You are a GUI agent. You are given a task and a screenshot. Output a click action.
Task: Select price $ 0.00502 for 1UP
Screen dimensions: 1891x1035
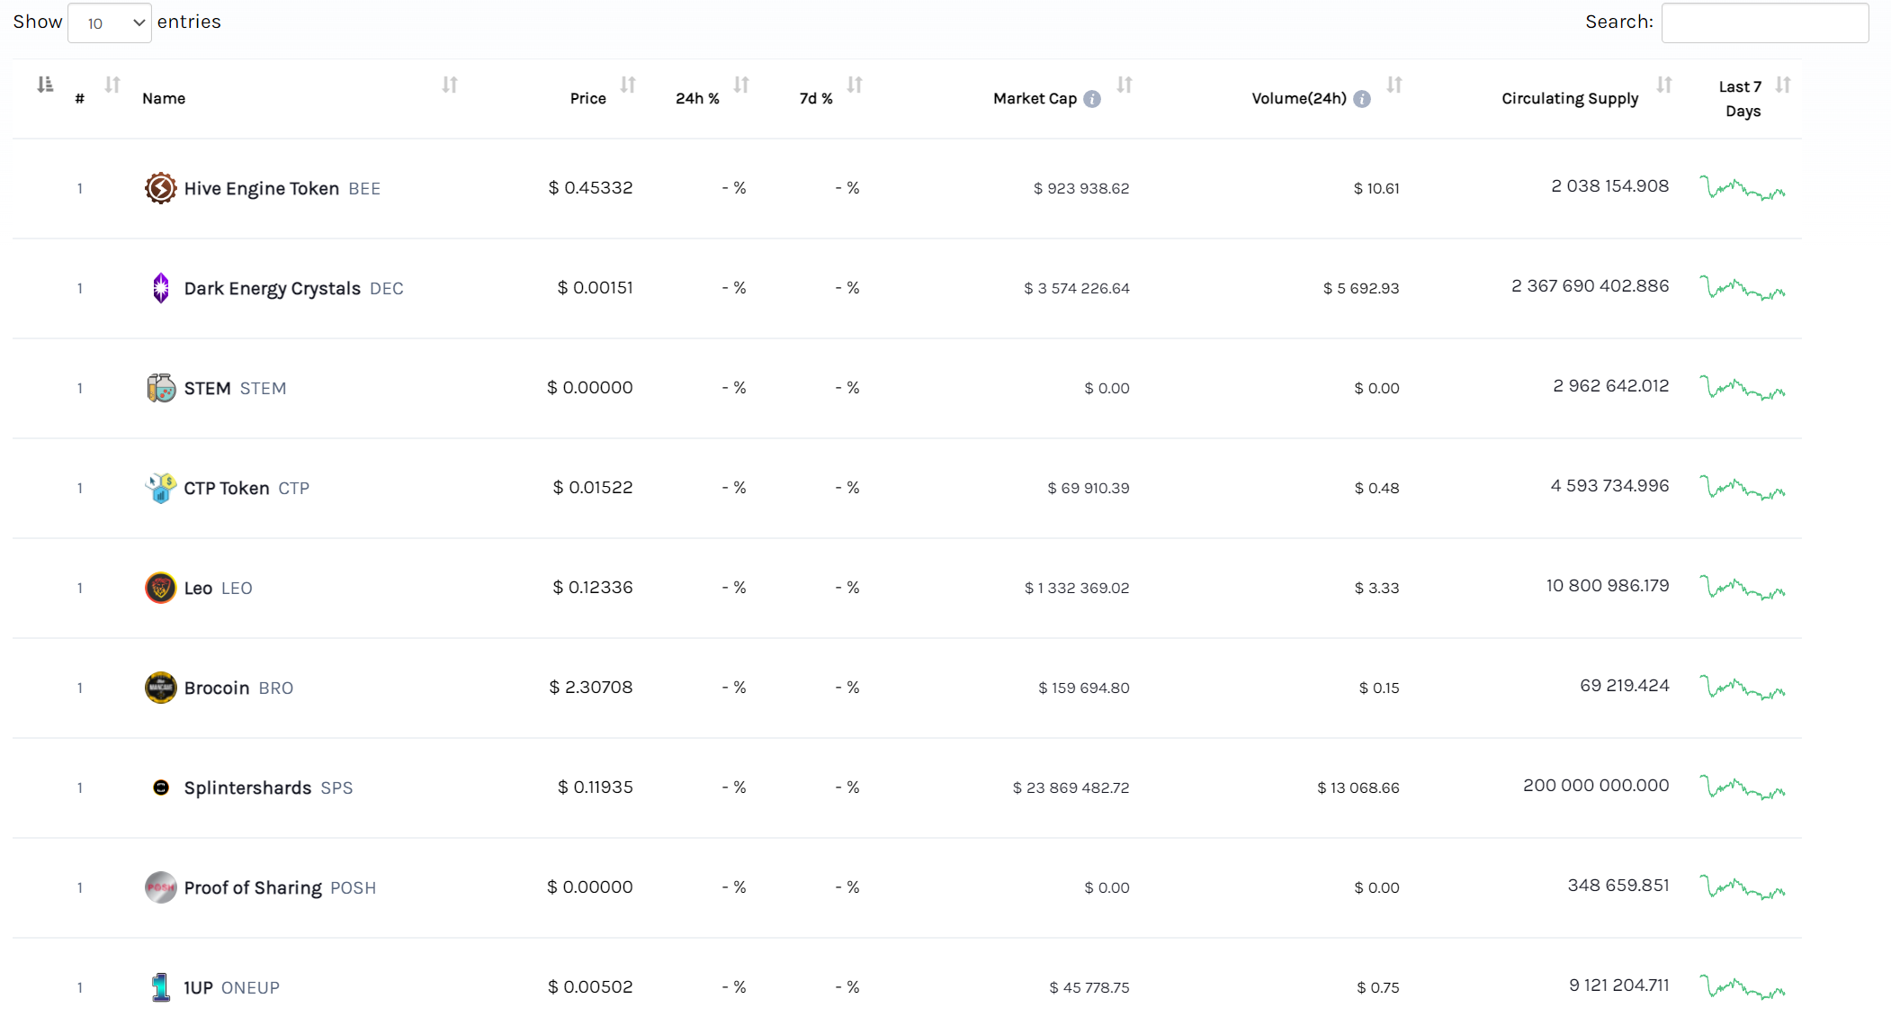point(590,986)
